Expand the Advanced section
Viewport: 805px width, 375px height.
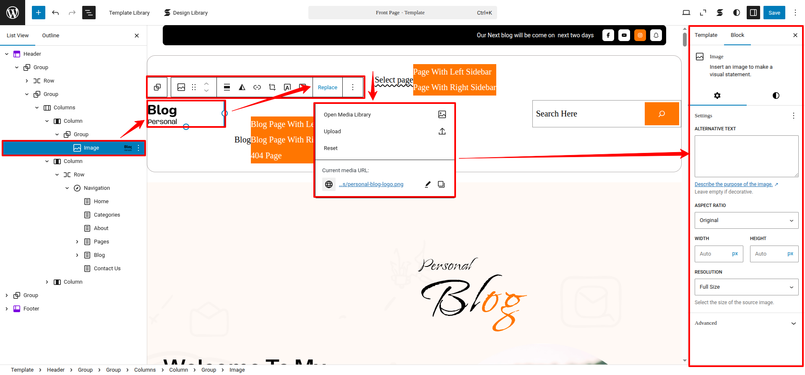(746, 323)
